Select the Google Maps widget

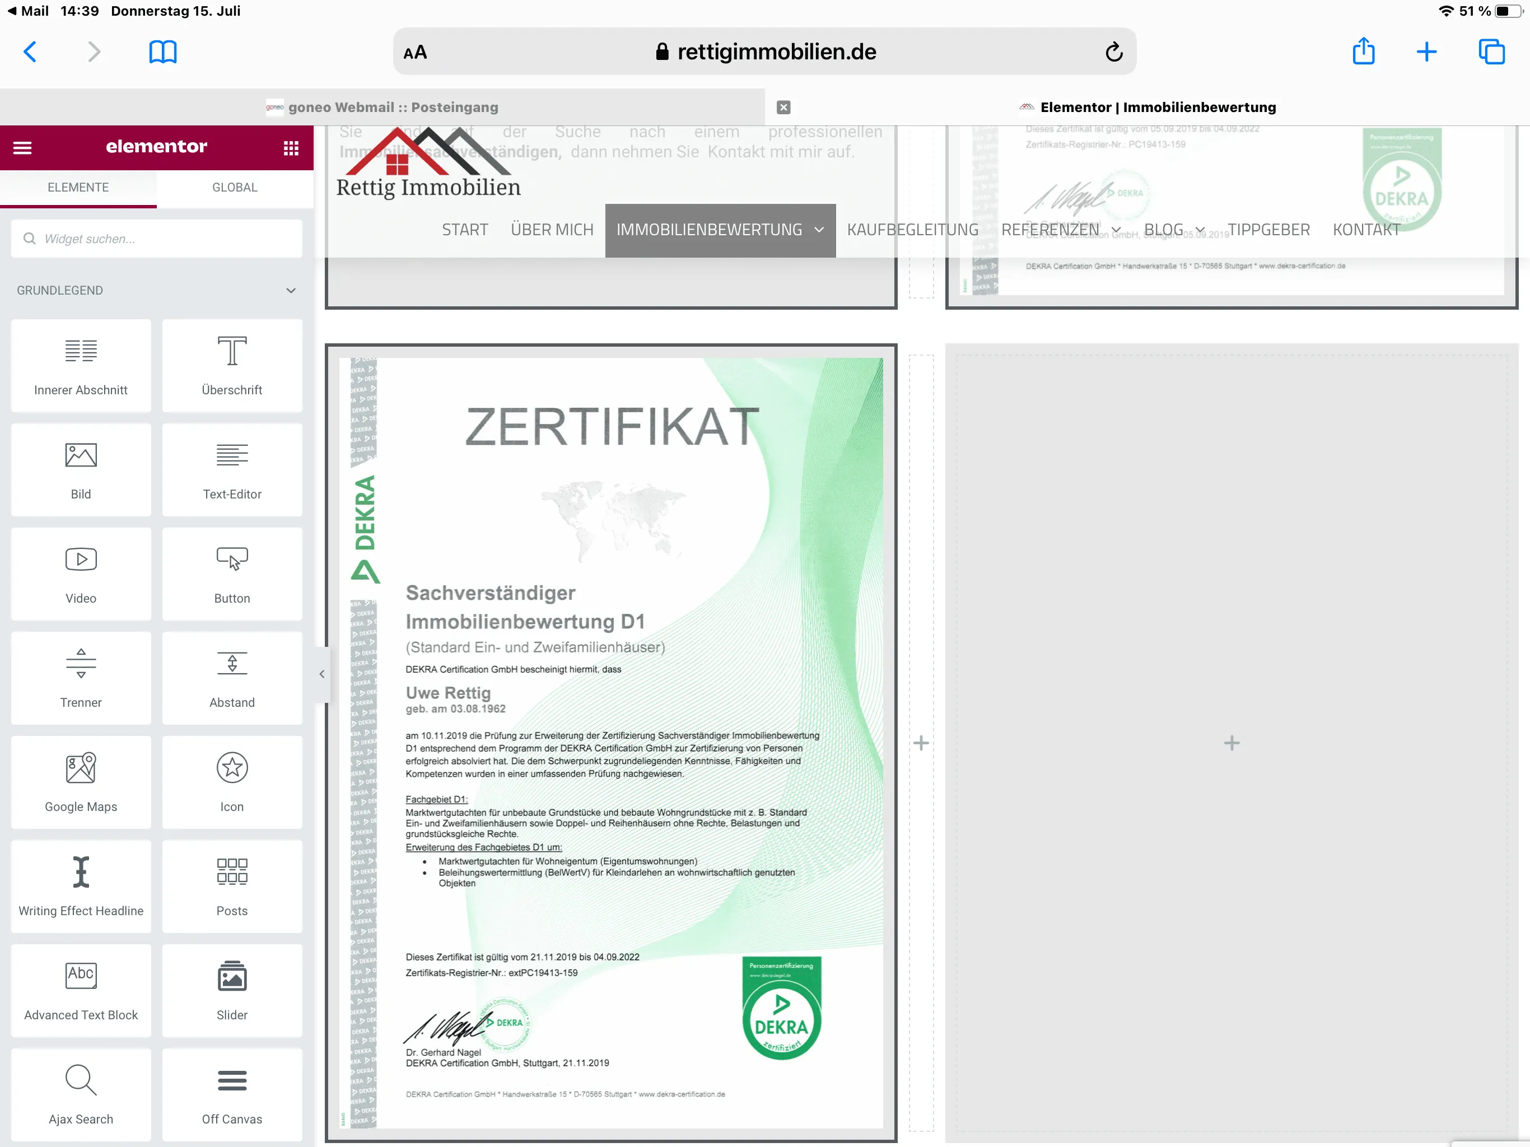click(x=81, y=782)
